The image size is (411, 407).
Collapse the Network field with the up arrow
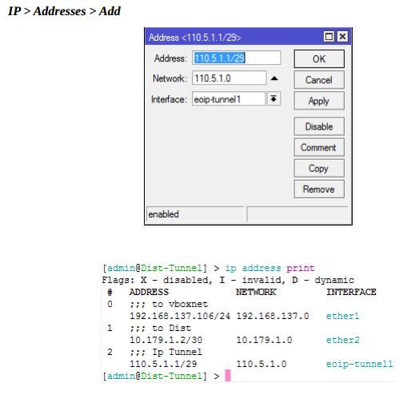point(274,78)
